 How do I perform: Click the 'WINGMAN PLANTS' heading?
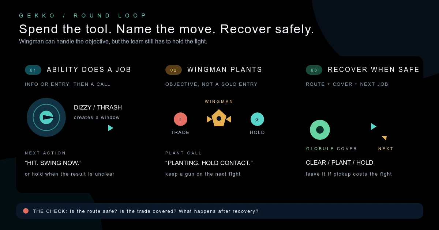pyautogui.click(x=225, y=69)
